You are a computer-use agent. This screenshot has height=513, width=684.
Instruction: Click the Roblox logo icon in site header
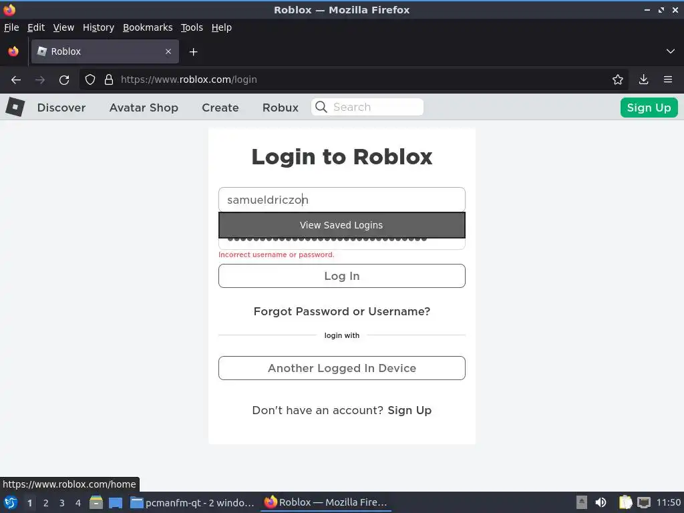coord(15,107)
